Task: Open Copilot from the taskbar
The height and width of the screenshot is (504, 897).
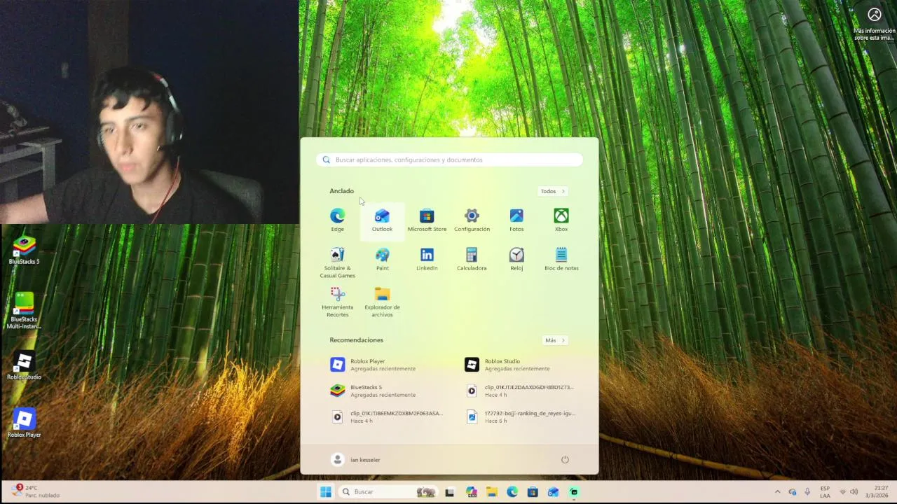Action: pos(471,492)
